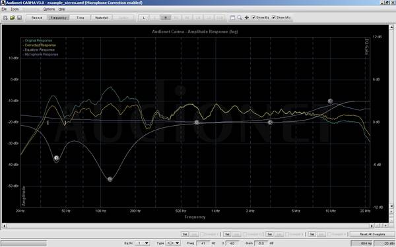Click Reset All Overlays button
Screen dimensions: 396x247
372,234
